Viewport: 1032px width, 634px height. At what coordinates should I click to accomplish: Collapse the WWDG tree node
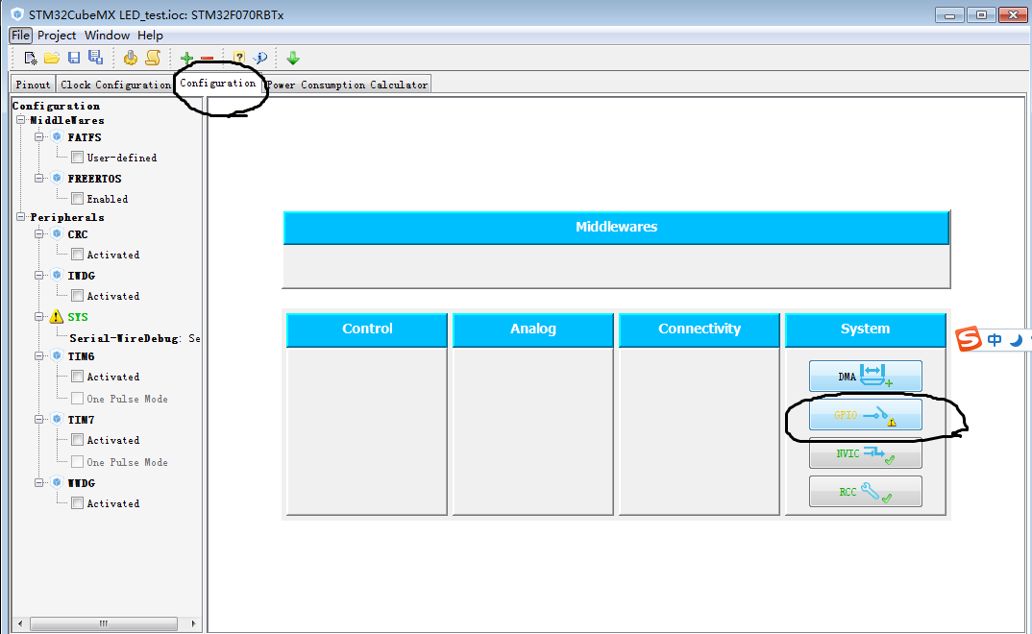[38, 482]
